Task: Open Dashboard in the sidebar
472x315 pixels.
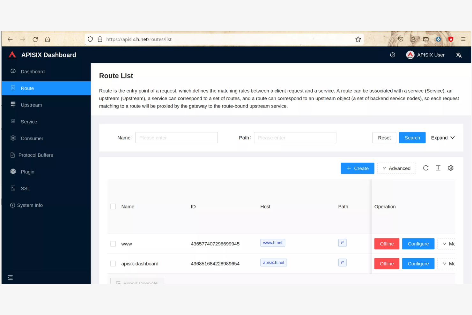Action: coord(46,71)
